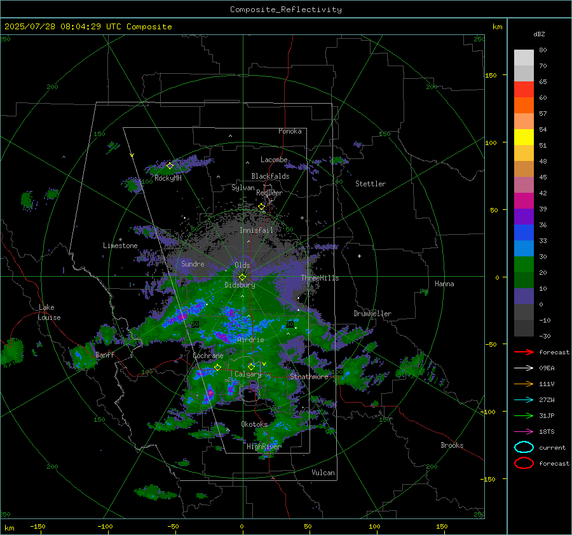The height and width of the screenshot is (535, 572).
Task: Click the 'Limestone' label
Action: [120, 246]
